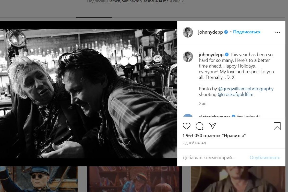The width and height of the screenshot is (288, 192).
Task: Open the three-dot post options menu
Action: 278,32
